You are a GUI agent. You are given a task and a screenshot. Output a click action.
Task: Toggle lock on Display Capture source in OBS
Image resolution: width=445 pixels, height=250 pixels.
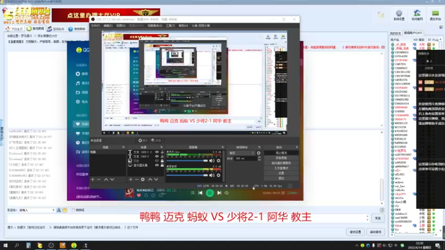point(162,165)
